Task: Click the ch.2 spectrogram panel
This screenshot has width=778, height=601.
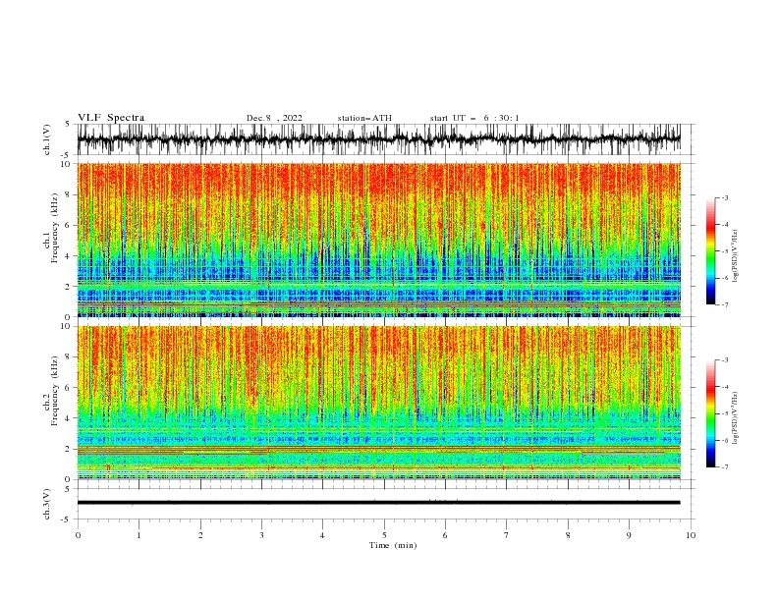Action: [378, 403]
